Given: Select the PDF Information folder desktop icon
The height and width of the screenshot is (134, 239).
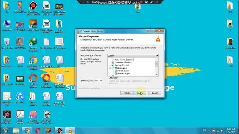Looking at the screenshot, I should pos(59,26).
